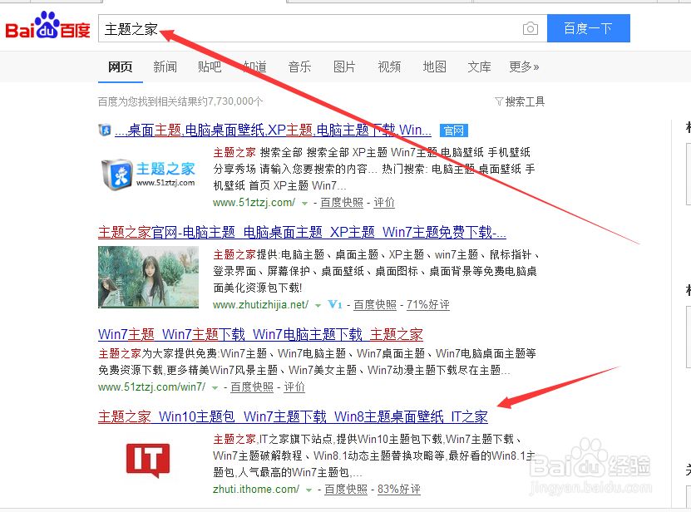The width and height of the screenshot is (691, 512).
Task: Open 主题之家官网-电脑主题 result link
Action: click(x=303, y=232)
